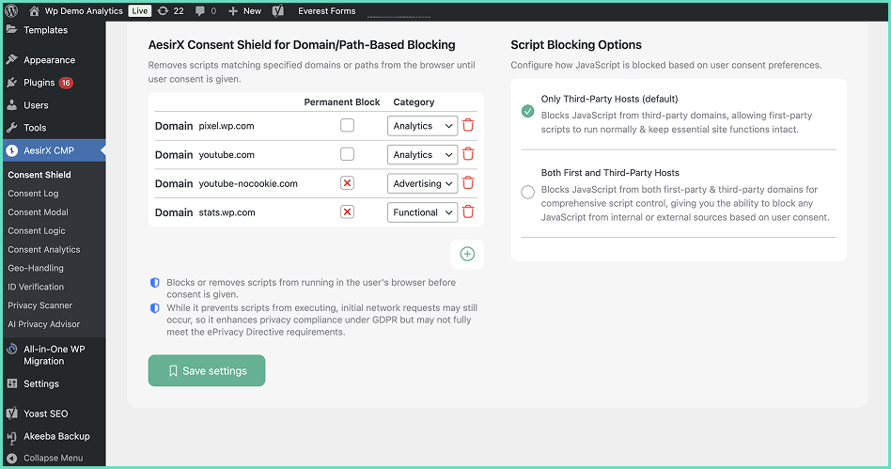Viewport: 891px width, 469px height.
Task: Click the Category column header
Action: click(x=414, y=102)
